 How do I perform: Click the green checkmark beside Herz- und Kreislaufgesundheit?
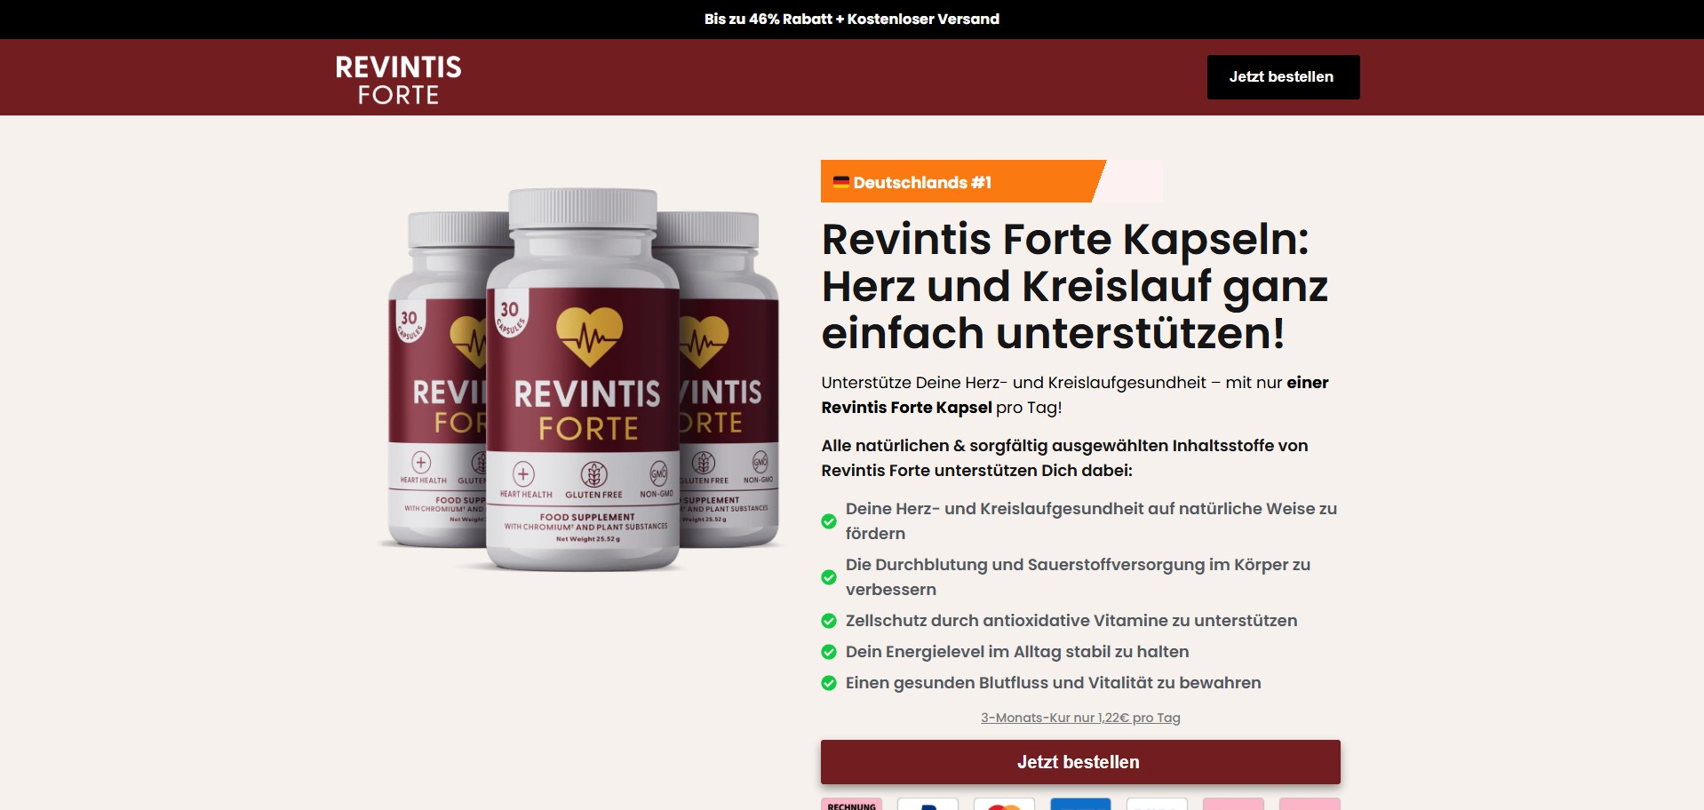(829, 521)
